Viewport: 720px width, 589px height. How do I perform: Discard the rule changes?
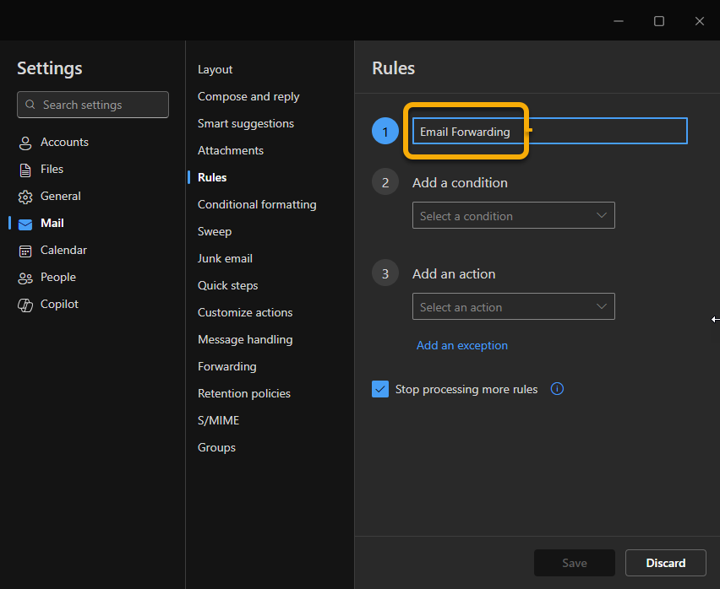(665, 563)
